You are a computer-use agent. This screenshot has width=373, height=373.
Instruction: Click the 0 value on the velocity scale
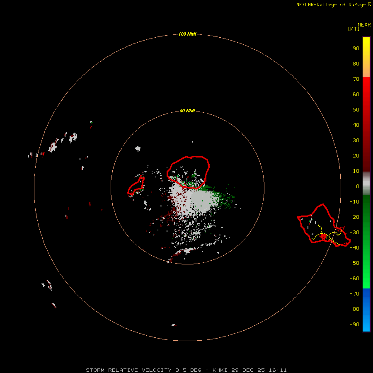[358, 186]
